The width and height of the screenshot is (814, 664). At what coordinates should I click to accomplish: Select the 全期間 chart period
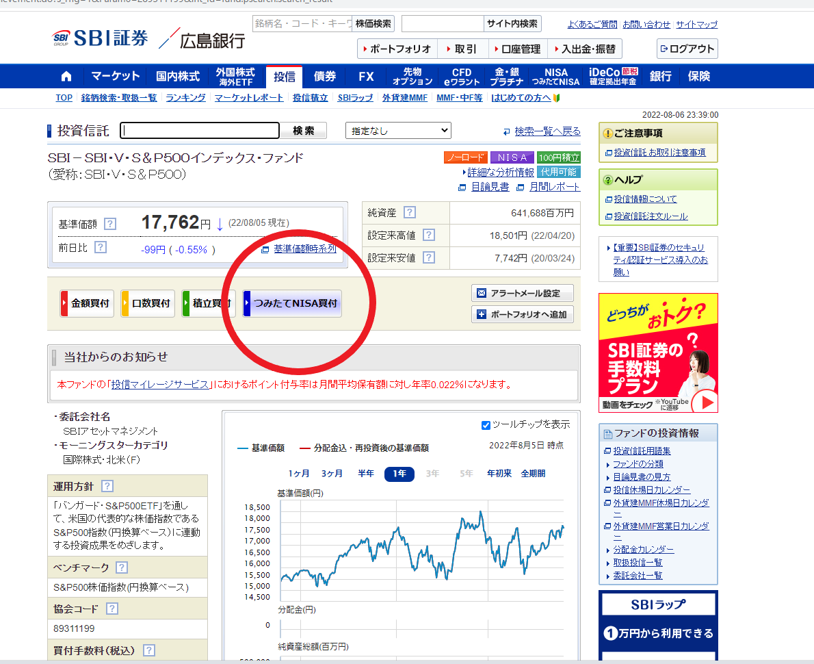click(x=533, y=473)
